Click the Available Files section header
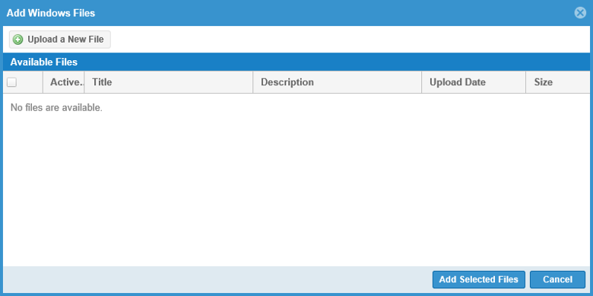This screenshot has width=593, height=296. pos(296,62)
